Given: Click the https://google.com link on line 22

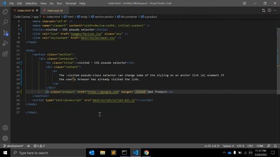Looking at the screenshot, I should [x=103, y=92].
